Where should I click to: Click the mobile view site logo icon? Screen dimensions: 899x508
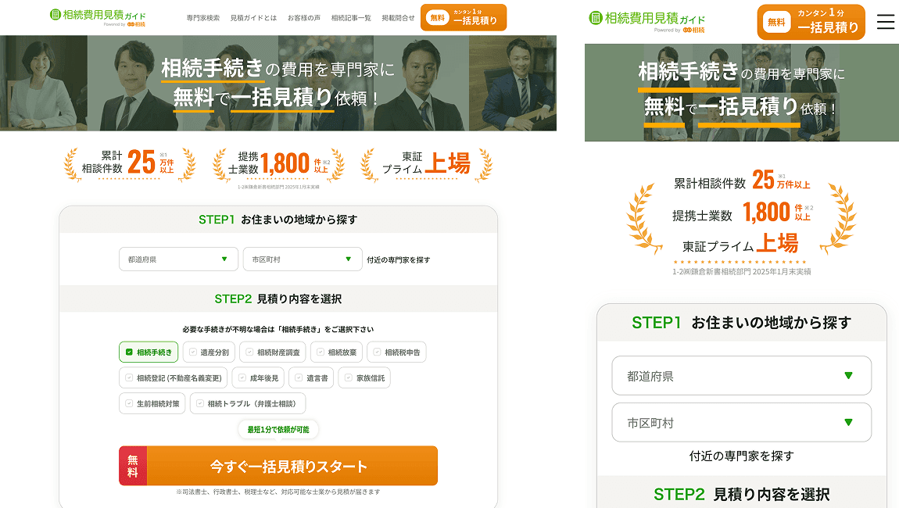click(597, 20)
